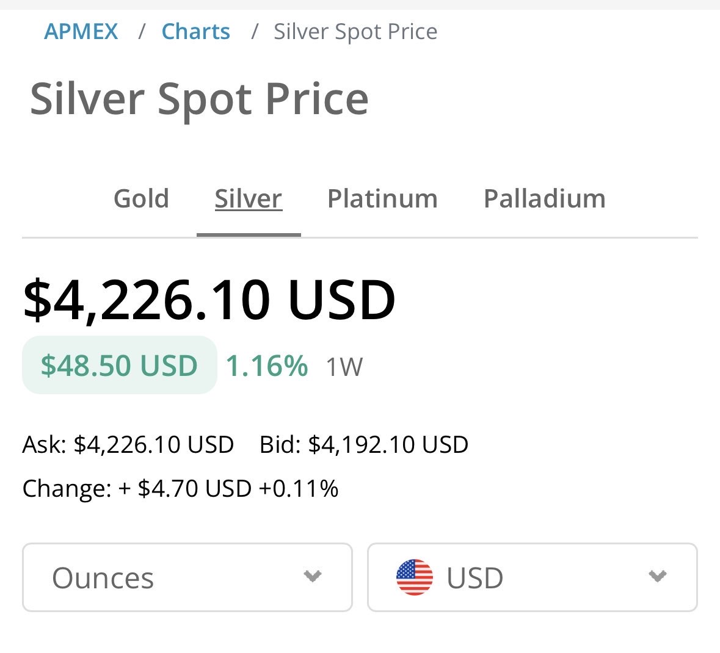
Task: Click the $4,226.10 USD main price
Action: pos(209,300)
